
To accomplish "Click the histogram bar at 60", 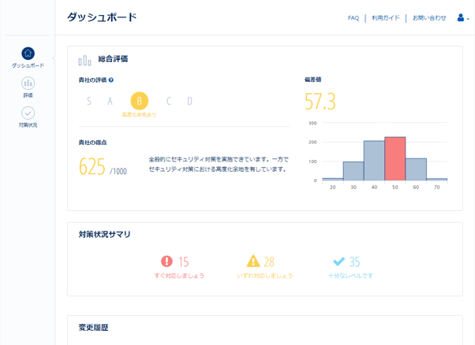I will [x=416, y=169].
